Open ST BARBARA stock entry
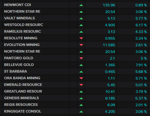The width and height of the screenshot is (150, 116). tap(16, 71)
